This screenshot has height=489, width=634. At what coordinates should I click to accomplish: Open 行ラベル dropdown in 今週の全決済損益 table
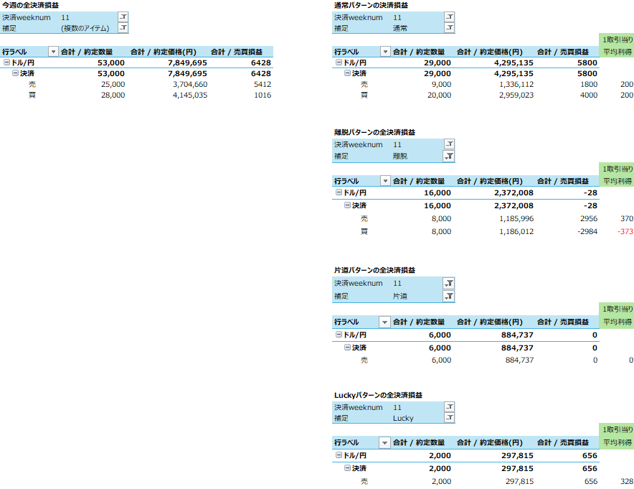click(53, 52)
